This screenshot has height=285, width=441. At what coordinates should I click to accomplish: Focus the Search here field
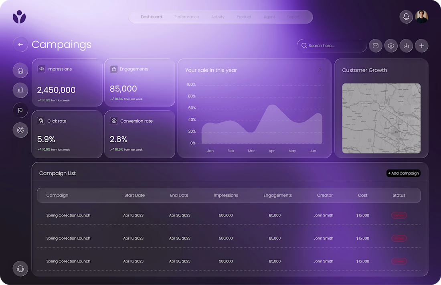[332, 46]
